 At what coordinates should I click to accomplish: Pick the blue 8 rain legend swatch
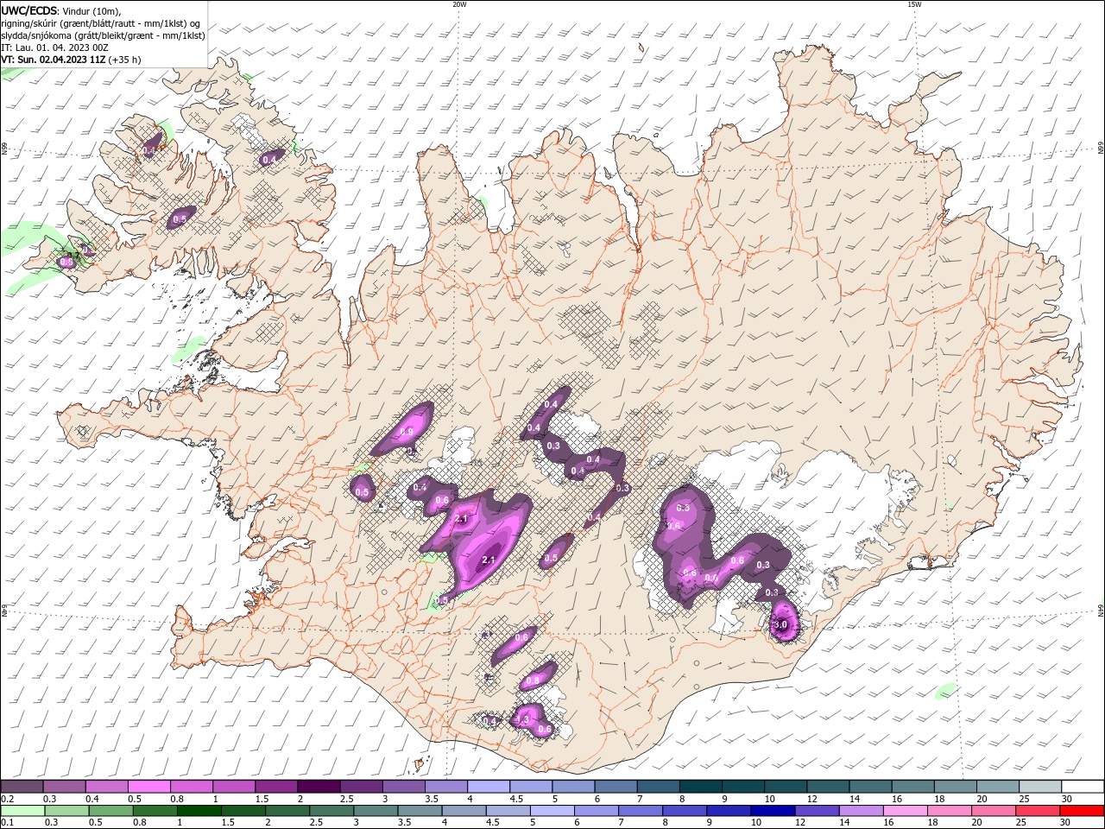pos(685,811)
